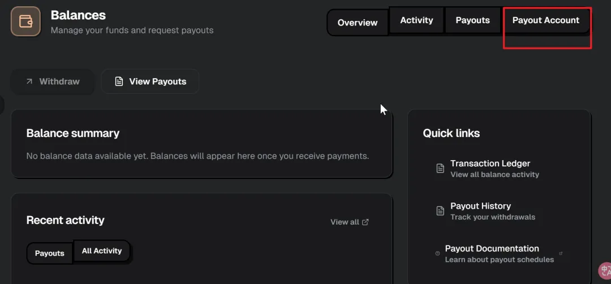Click the View Payouts button

[x=150, y=81]
